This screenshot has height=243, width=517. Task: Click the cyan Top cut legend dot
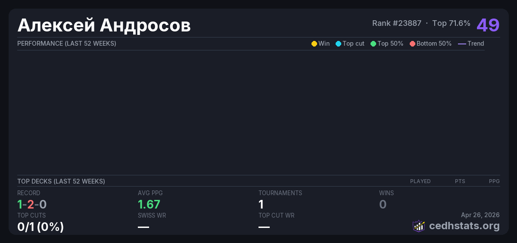click(338, 44)
